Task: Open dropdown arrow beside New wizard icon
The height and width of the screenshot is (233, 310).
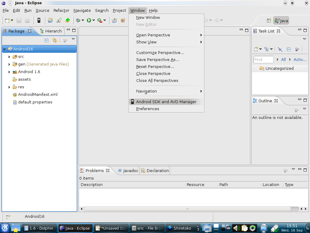Action: point(12,20)
